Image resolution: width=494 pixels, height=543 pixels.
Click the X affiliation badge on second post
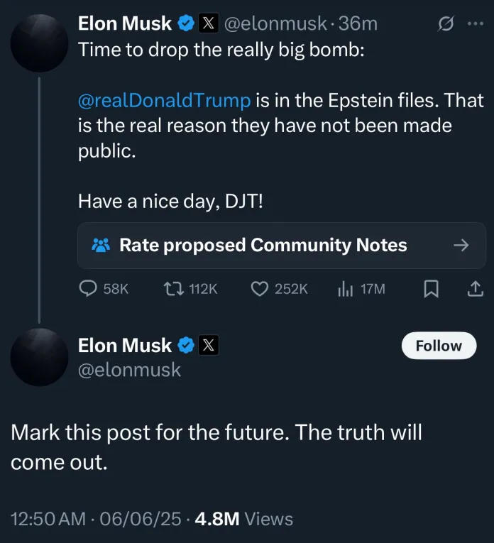click(208, 346)
